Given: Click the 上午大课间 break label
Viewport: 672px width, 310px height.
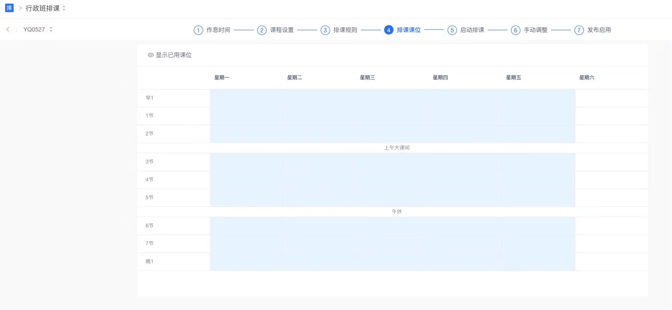Looking at the screenshot, I should click(397, 148).
